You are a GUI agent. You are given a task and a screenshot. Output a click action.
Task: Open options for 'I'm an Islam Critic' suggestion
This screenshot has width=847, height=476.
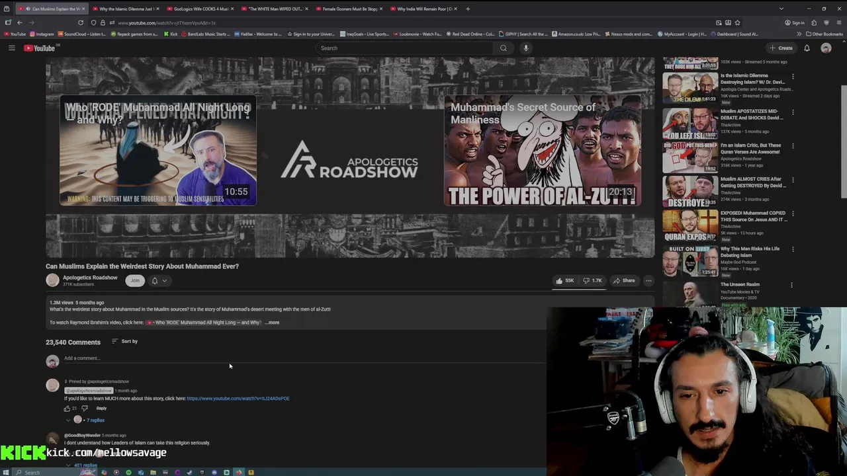coord(793,146)
